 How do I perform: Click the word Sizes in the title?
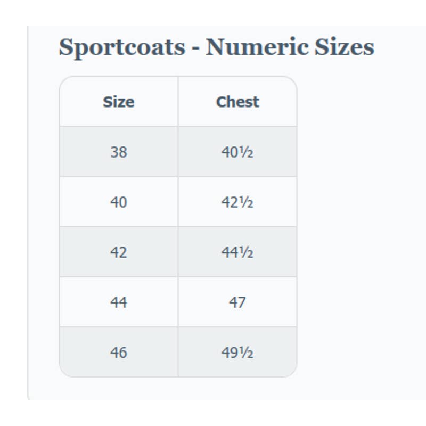pos(344,47)
